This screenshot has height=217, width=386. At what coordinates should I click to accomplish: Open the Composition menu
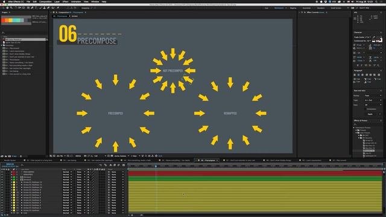[x=46, y=1]
